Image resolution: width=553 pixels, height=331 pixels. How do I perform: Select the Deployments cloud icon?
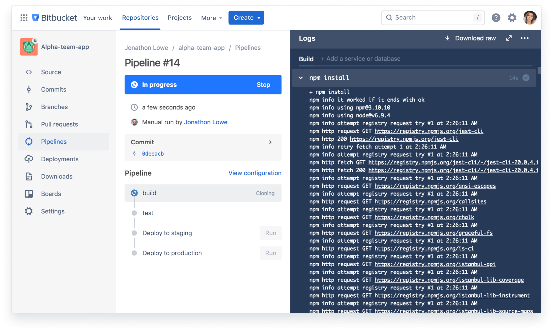click(x=29, y=159)
